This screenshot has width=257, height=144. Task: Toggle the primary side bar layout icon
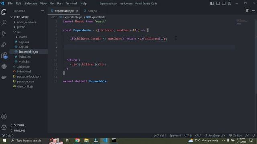pos(212,4)
